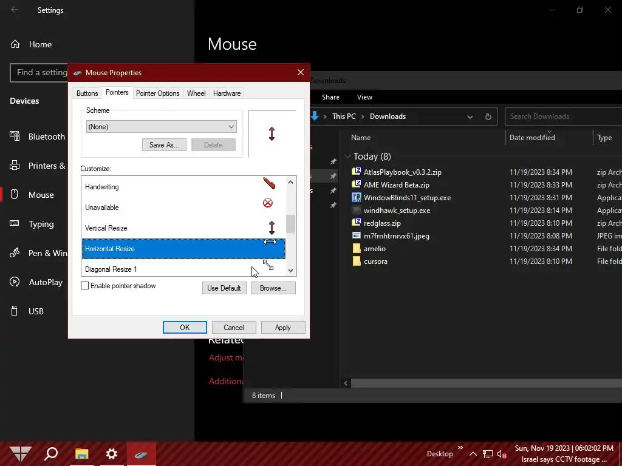Screen dimensions: 622x466
Task: Click the Save As... scheme button
Action: click(164, 144)
